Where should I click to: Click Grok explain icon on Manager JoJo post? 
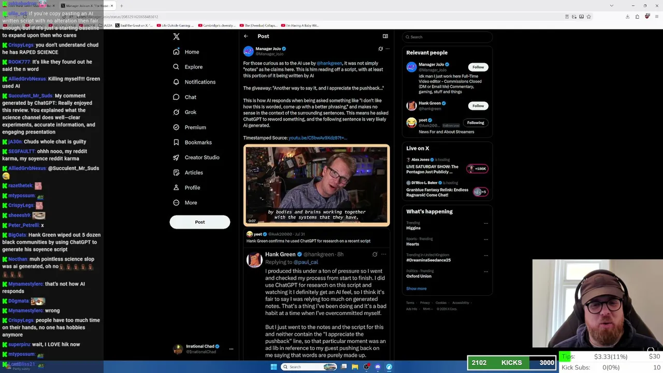click(381, 49)
